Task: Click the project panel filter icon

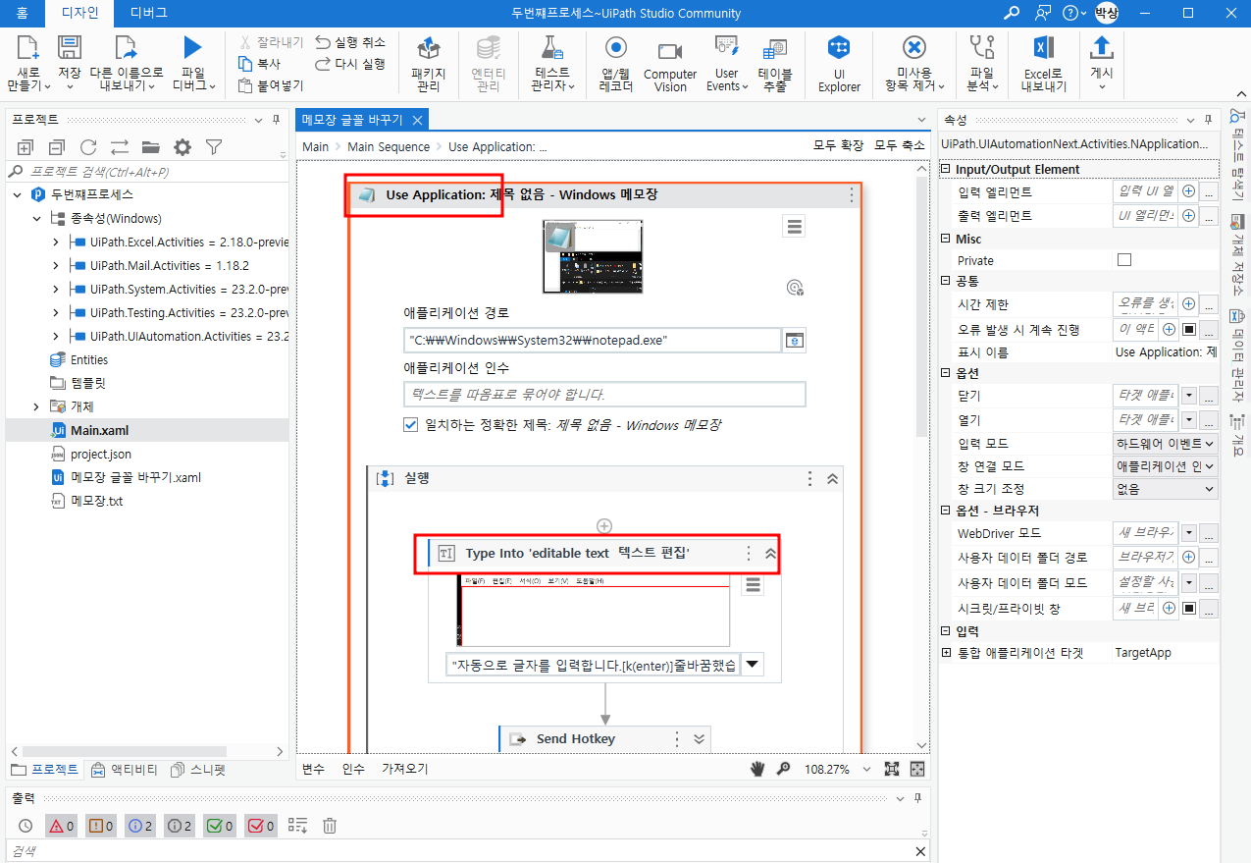Action: (x=213, y=147)
